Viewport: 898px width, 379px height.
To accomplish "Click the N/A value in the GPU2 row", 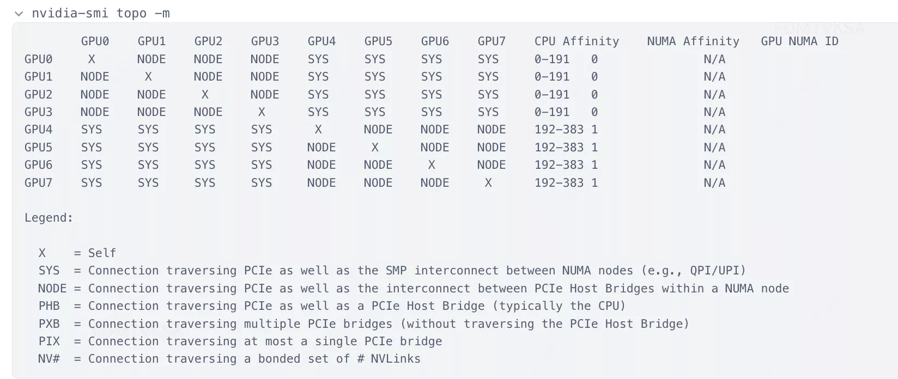I will tap(714, 95).
